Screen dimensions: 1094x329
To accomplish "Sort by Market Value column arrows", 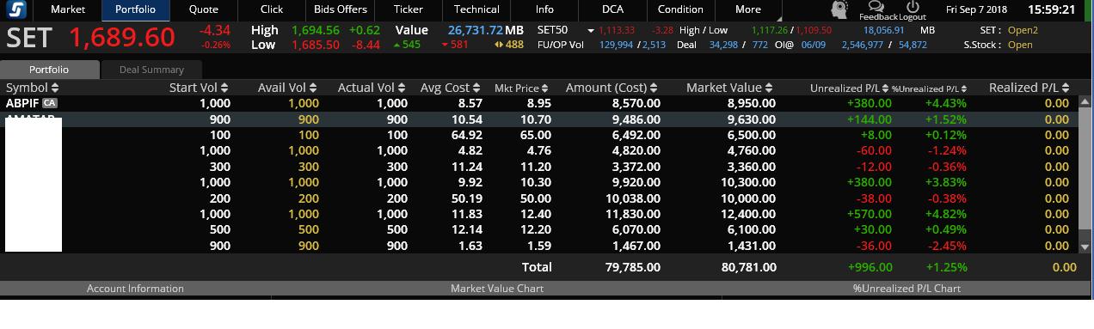I will 769,88.
